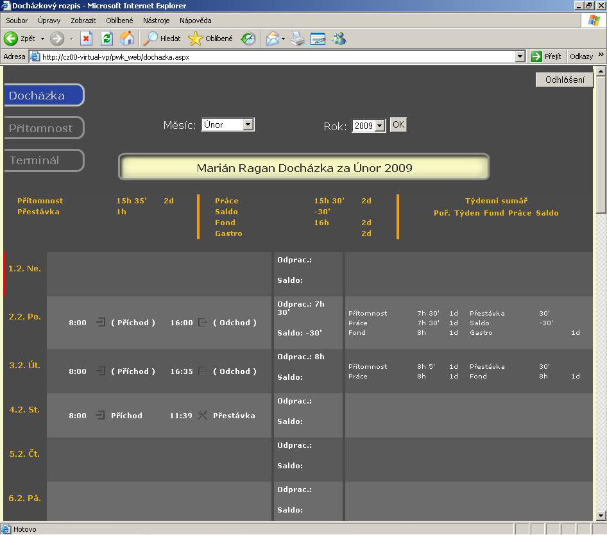This screenshot has width=607, height=535.
Task: Switch to the Přítomnost tab
Action: (x=44, y=128)
